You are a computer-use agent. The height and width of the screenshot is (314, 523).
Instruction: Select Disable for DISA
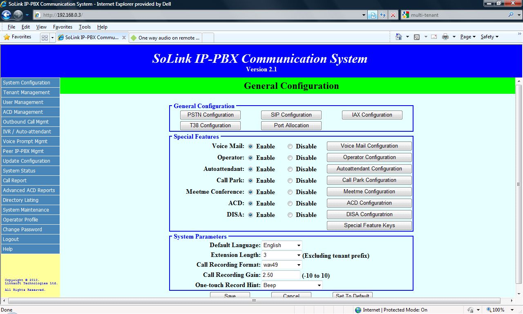coord(290,215)
